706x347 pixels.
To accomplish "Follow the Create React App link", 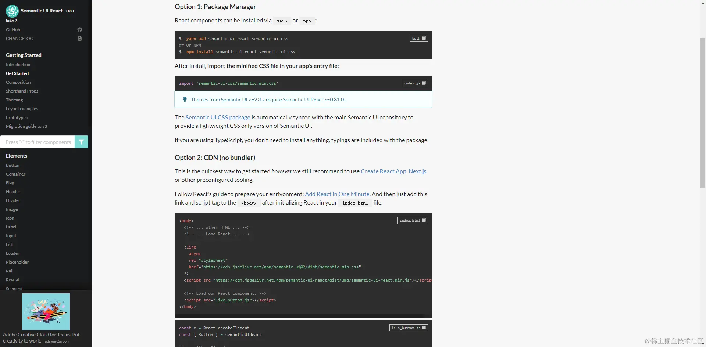I will [x=384, y=171].
